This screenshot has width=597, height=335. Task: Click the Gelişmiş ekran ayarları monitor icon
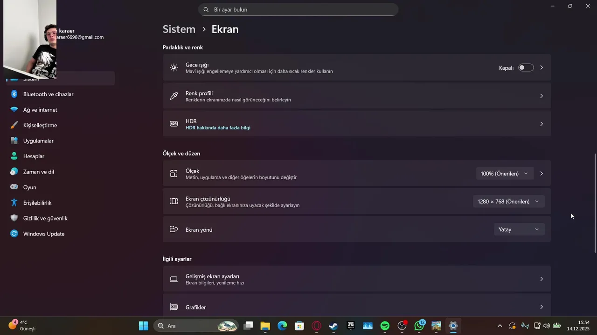pos(174,279)
